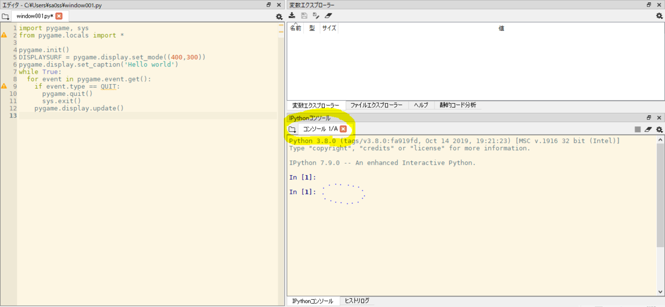Click the save data as icon in variable explorer

click(316, 16)
